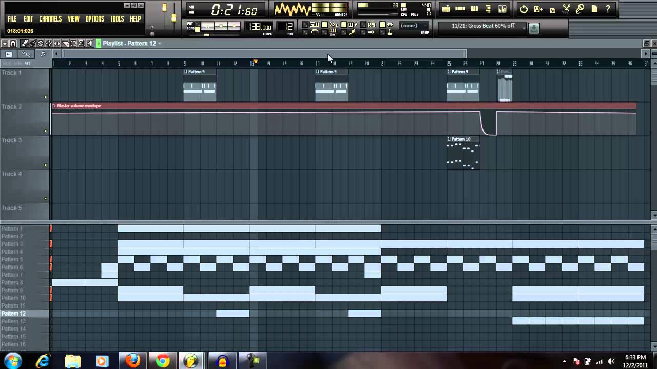Open the HELP menu
This screenshot has width=657, height=369.
coord(136,19)
